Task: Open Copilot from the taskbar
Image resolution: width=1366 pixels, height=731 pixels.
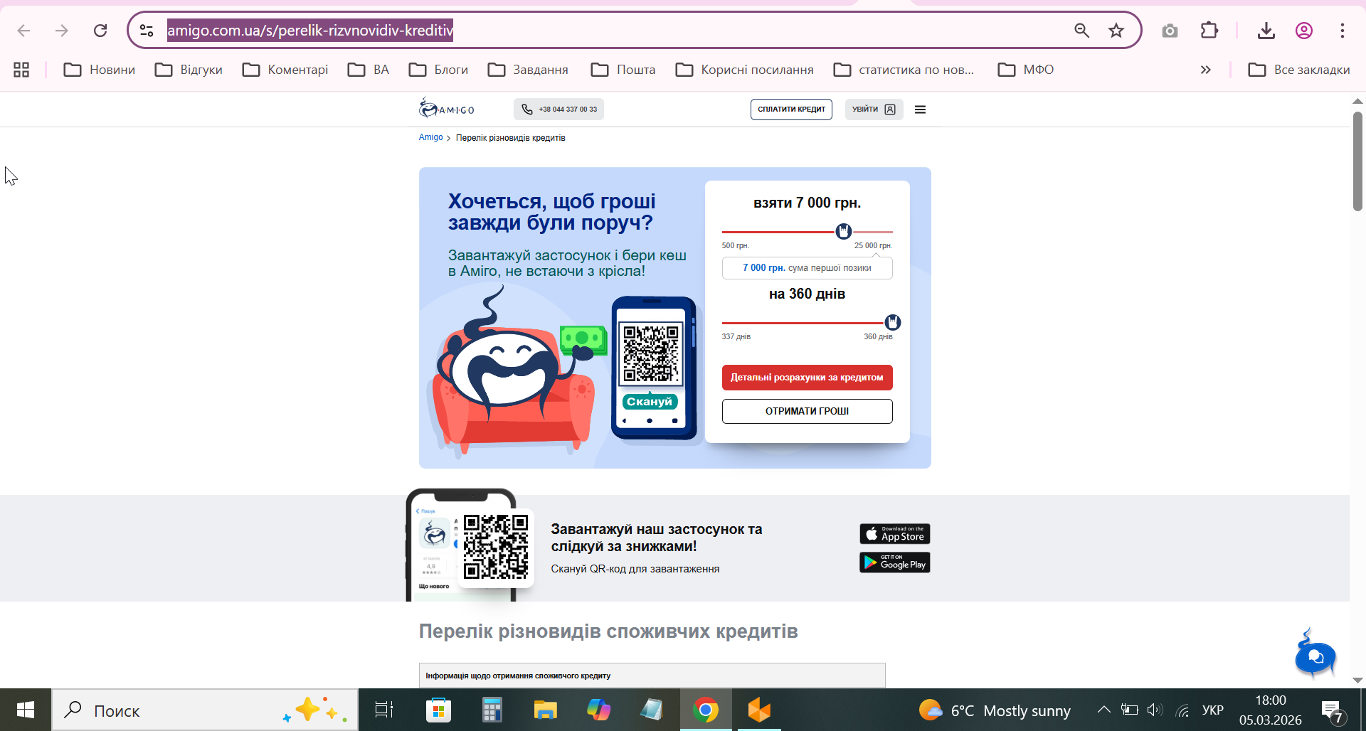Action: (598, 710)
